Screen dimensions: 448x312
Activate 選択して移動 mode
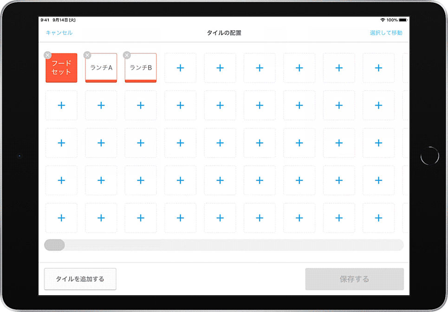386,33
